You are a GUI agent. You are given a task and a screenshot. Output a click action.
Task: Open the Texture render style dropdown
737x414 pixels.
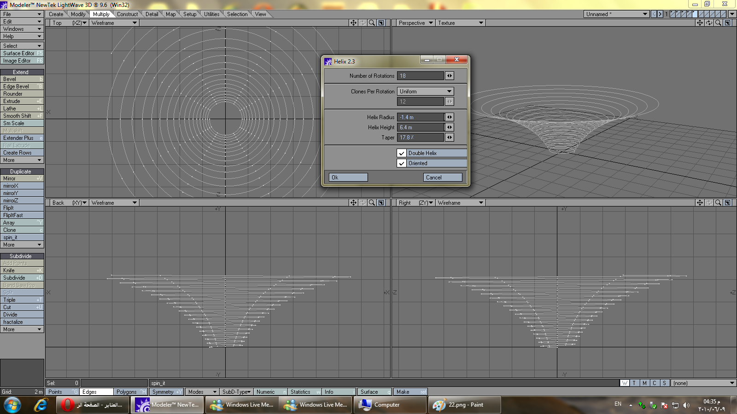point(460,23)
